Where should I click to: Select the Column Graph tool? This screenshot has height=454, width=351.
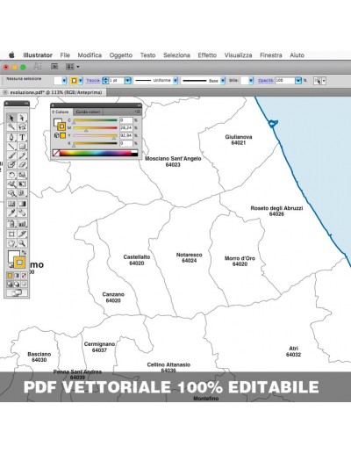click(22, 224)
